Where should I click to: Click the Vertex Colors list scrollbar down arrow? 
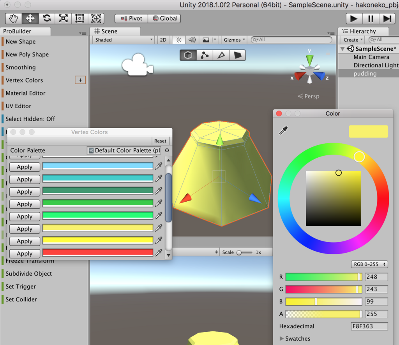pos(168,255)
